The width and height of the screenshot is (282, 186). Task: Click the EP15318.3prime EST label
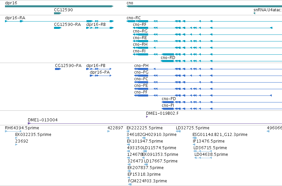(x=144, y=174)
